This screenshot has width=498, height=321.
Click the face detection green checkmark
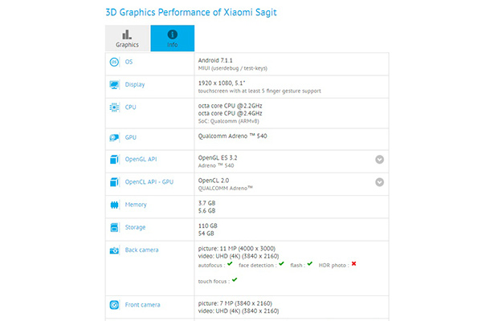point(281,263)
